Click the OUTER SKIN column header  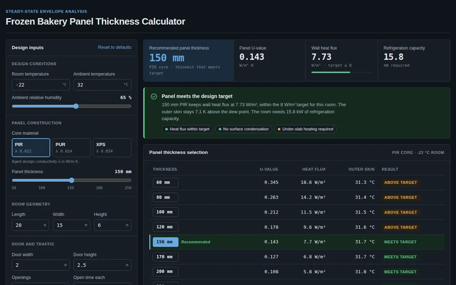tap(362, 169)
